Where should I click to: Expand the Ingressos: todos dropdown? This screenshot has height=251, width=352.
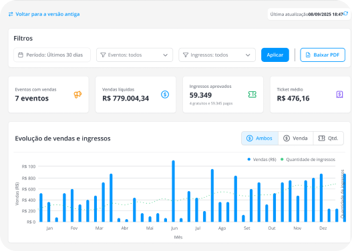[217, 55]
